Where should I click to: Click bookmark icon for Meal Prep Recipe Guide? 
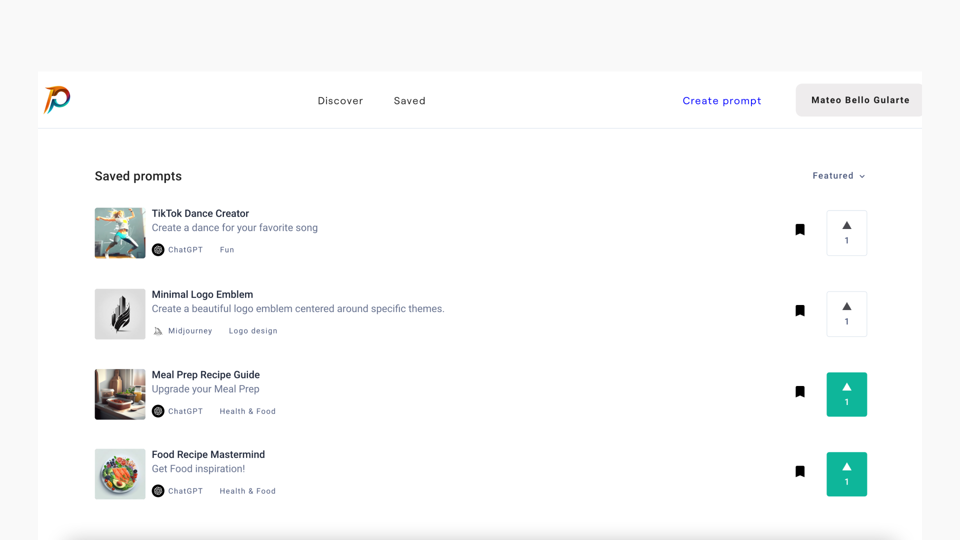pos(800,391)
